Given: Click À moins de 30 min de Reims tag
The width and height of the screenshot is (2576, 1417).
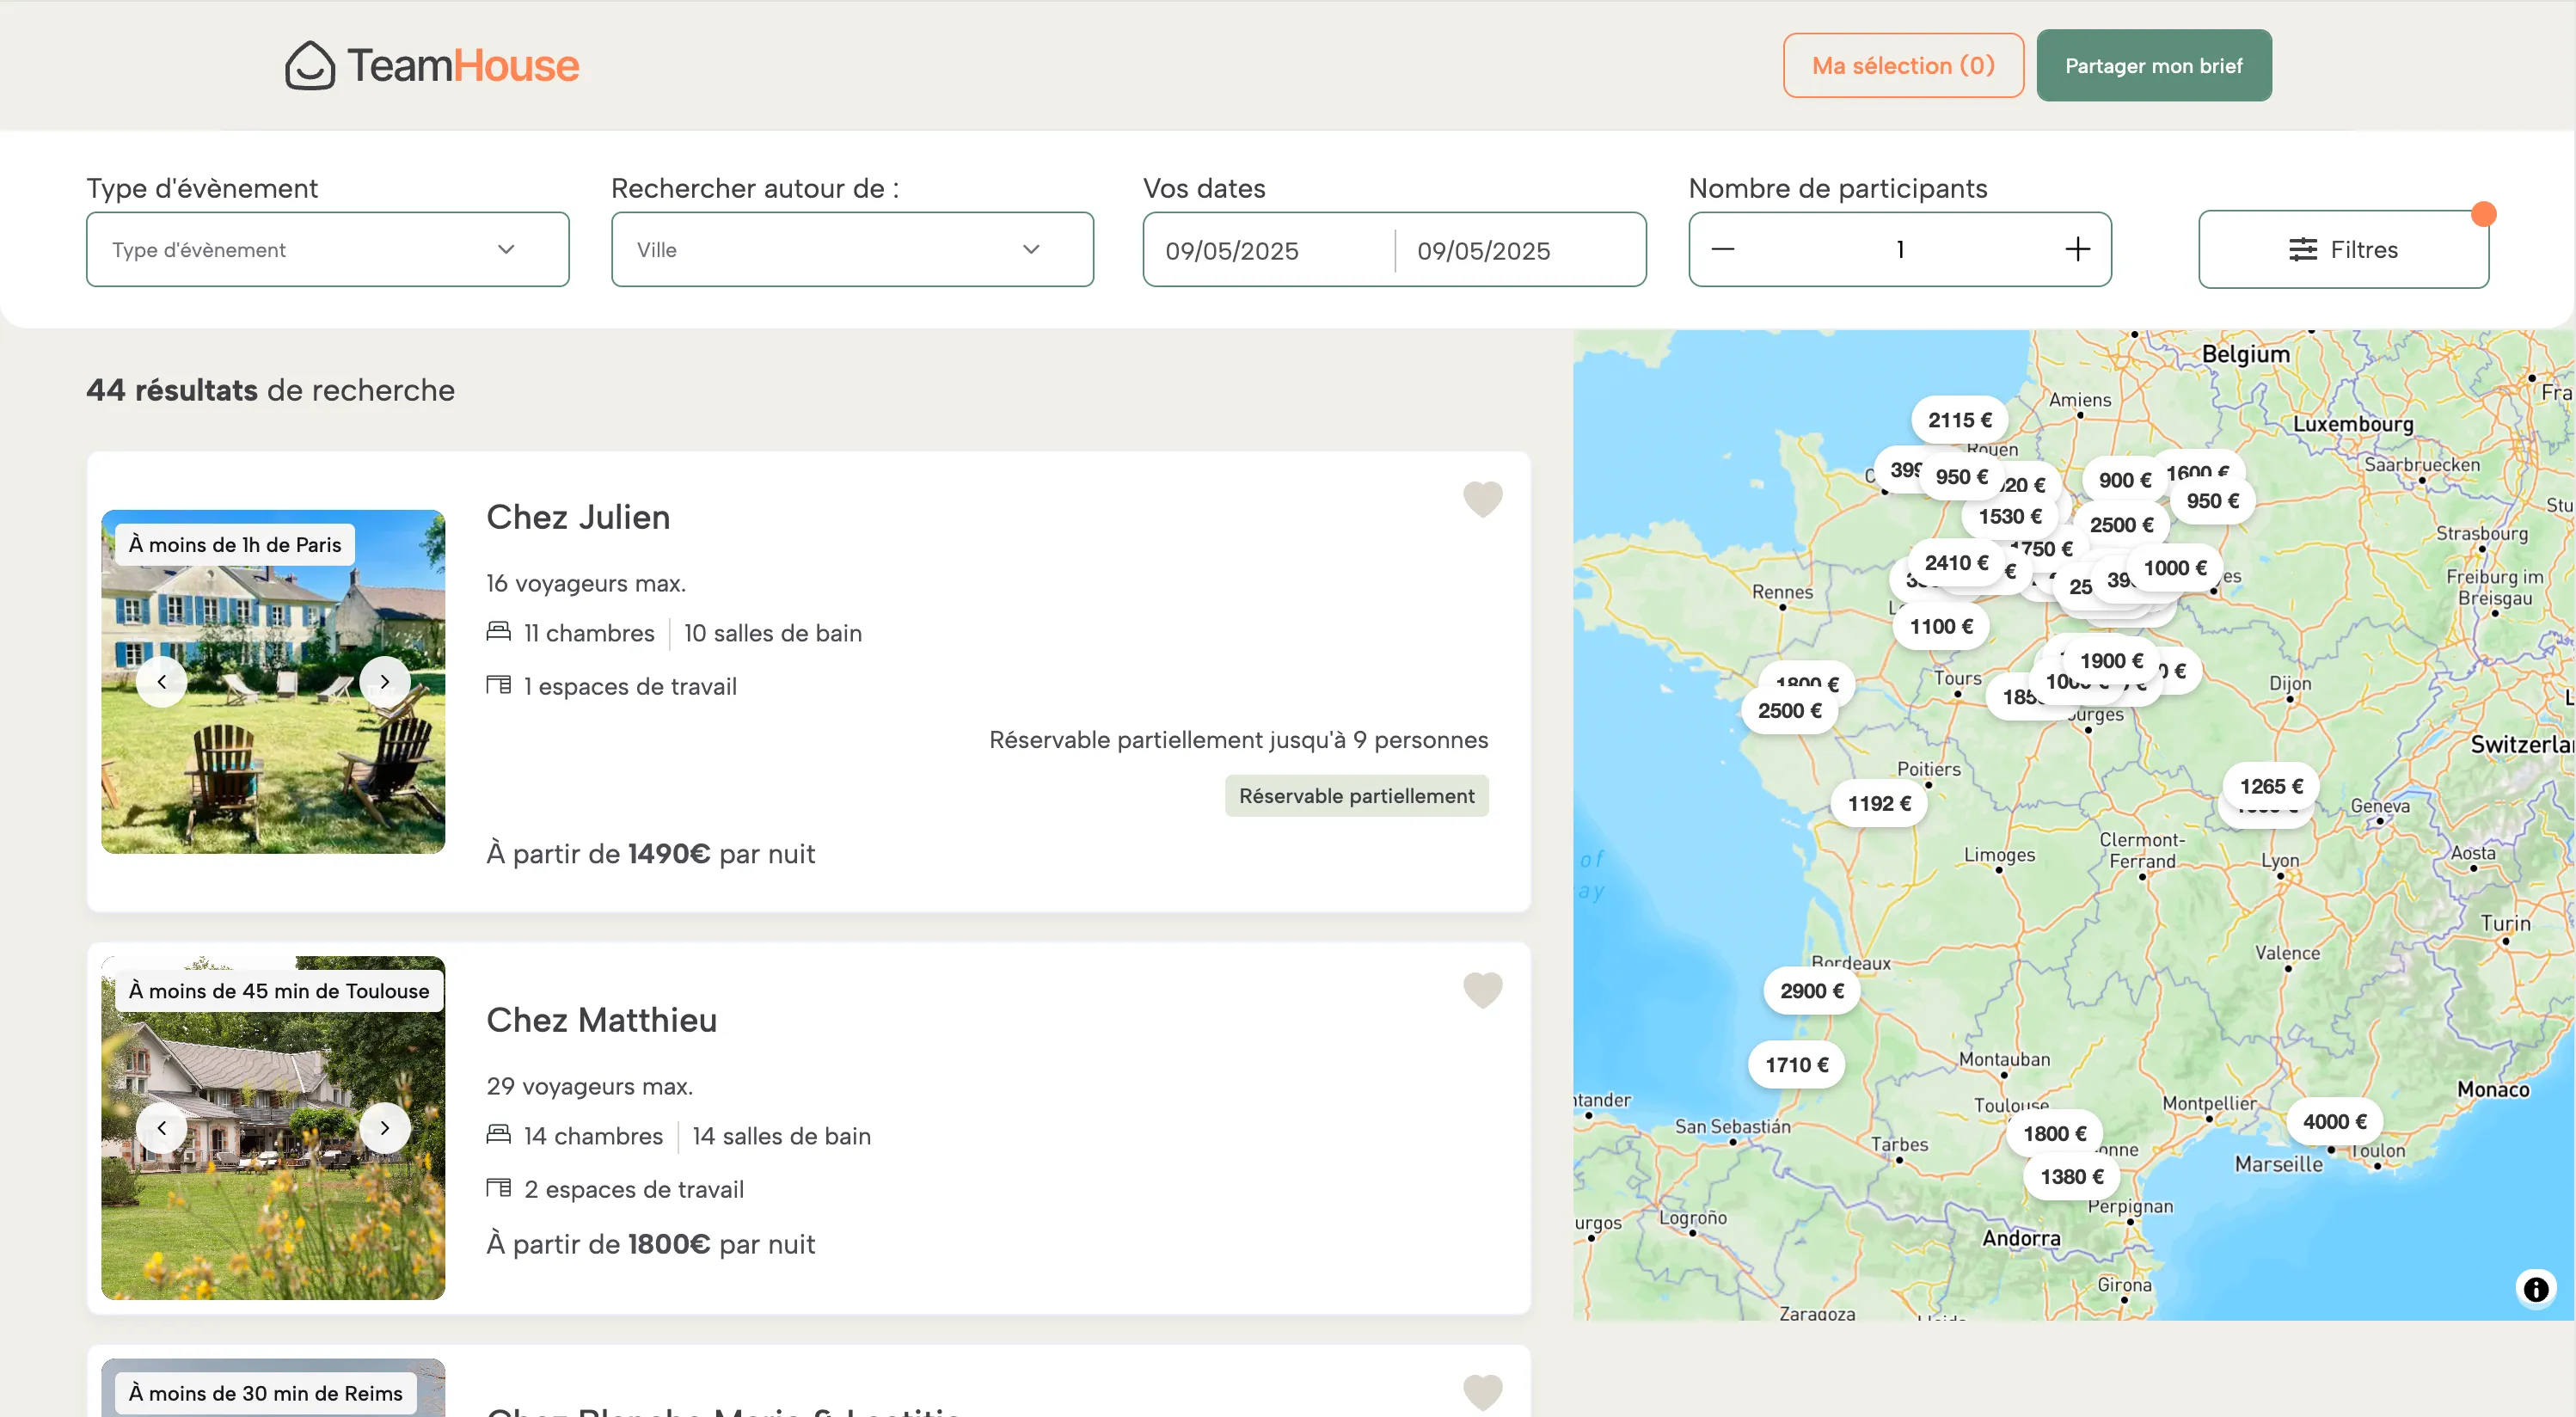Looking at the screenshot, I should [x=266, y=1394].
